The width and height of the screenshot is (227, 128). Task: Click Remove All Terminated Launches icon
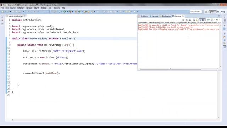coord(190,20)
